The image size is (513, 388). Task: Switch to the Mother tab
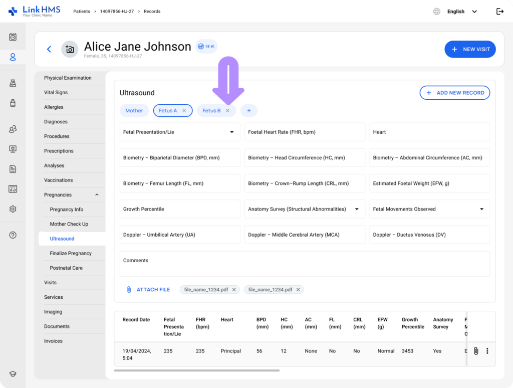134,111
